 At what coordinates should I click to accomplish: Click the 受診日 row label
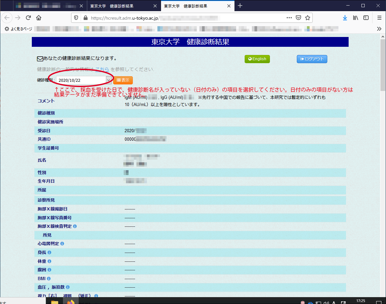tap(44, 131)
